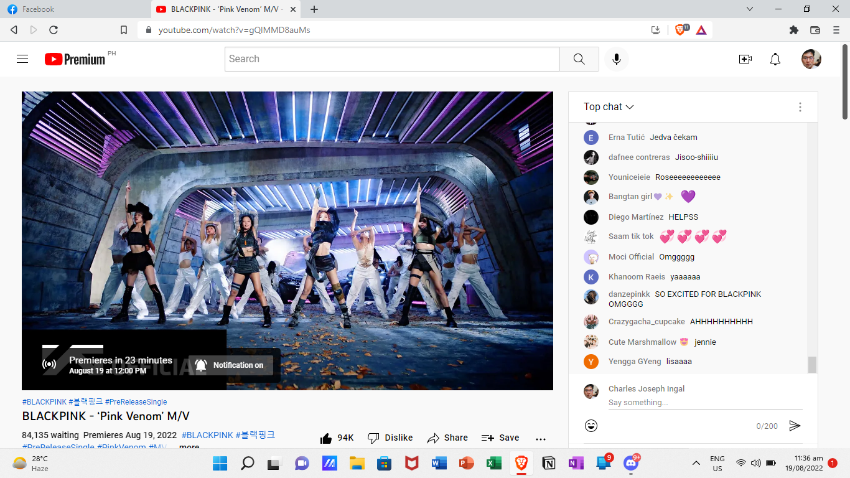Open Brave Shields lion icon
Screen dimensions: 850x478
(x=681, y=30)
